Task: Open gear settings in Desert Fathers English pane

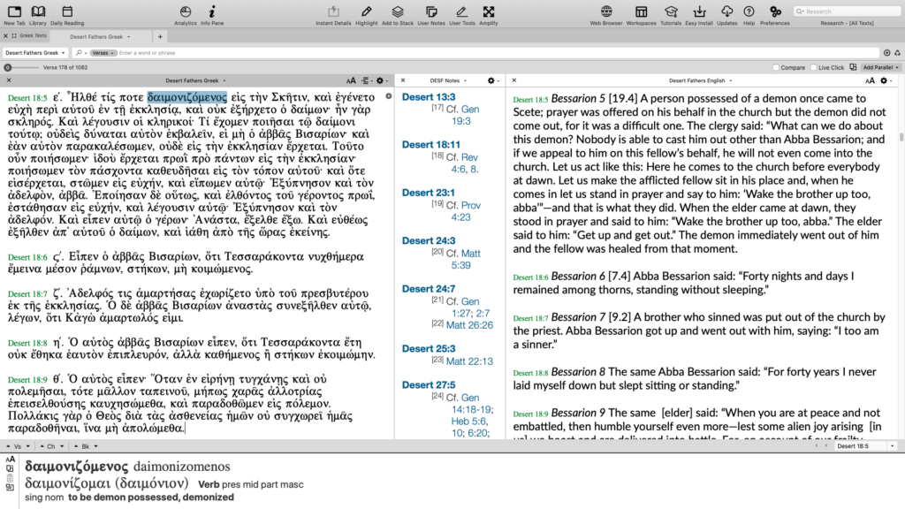Action: (x=885, y=80)
